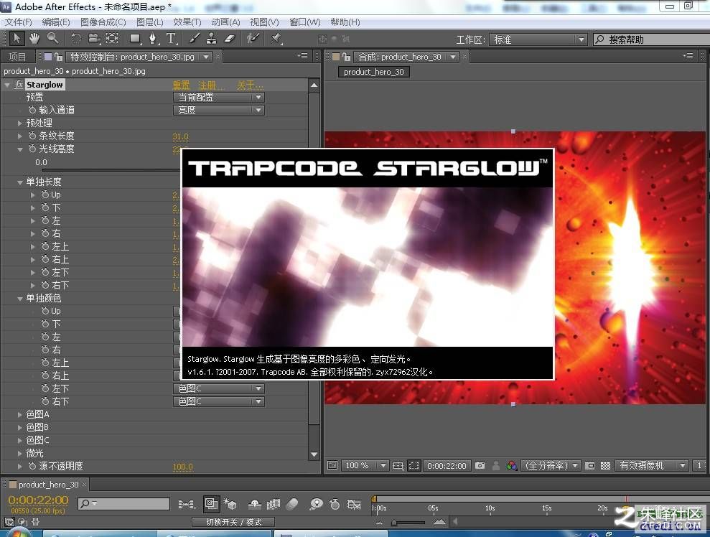Click the auto-keyframe stopwatch icon in timeline
Image resolution: width=710 pixels, height=537 pixels.
click(335, 503)
